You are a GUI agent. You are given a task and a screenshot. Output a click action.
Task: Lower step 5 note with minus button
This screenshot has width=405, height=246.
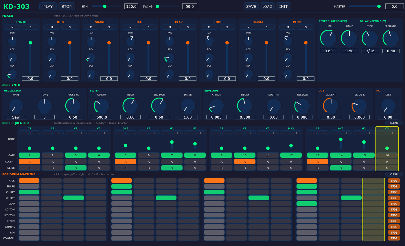point(120,133)
